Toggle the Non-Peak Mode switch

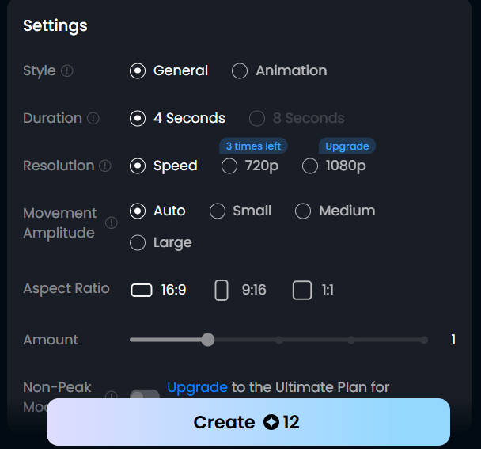coord(145,394)
